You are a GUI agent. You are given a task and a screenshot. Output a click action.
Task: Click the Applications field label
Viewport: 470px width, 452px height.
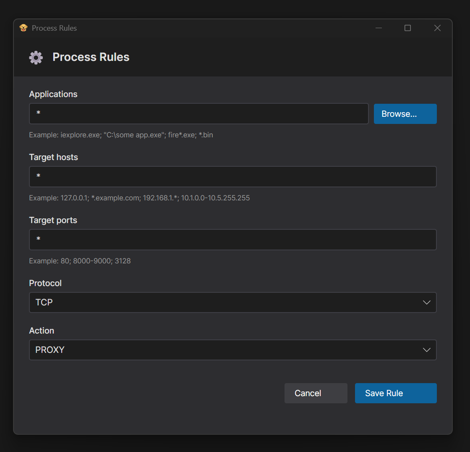click(x=53, y=94)
